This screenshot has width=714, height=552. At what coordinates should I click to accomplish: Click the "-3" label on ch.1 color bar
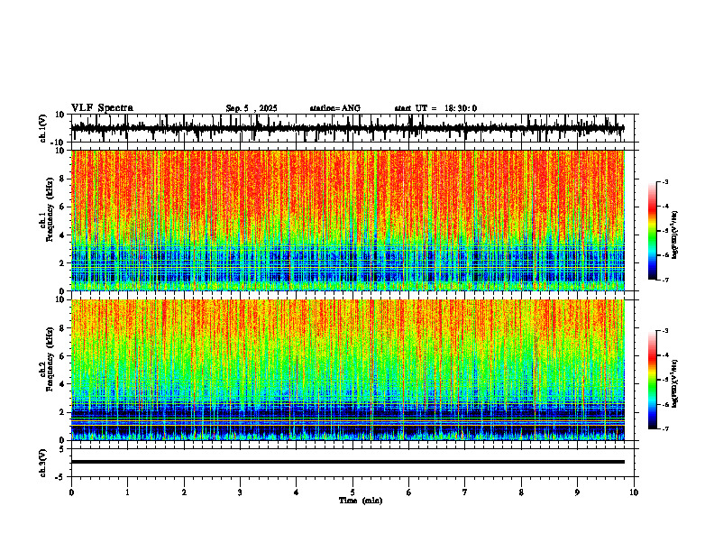(665, 181)
